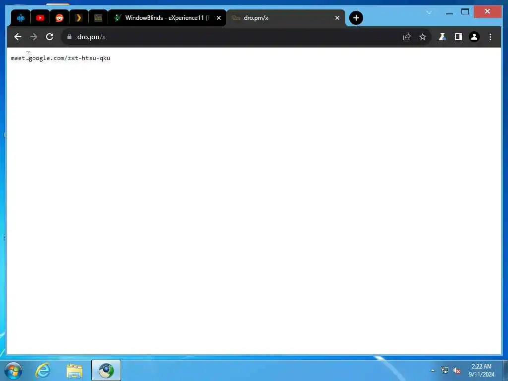Viewport: 508px width, 381px height.
Task: Open the Windows Start menu
Action: tap(13, 371)
